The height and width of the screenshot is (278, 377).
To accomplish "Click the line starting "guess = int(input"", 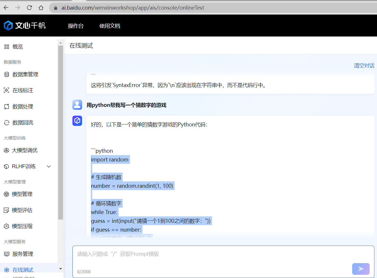I will (151, 221).
